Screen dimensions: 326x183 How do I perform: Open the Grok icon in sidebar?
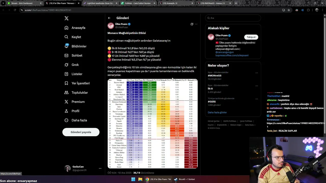pos(66,65)
